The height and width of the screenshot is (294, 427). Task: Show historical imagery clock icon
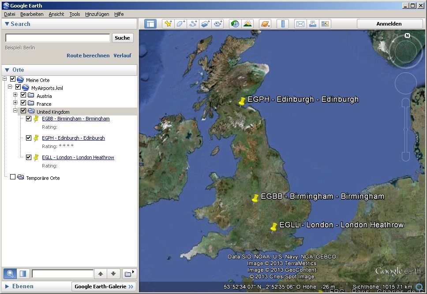click(x=235, y=24)
